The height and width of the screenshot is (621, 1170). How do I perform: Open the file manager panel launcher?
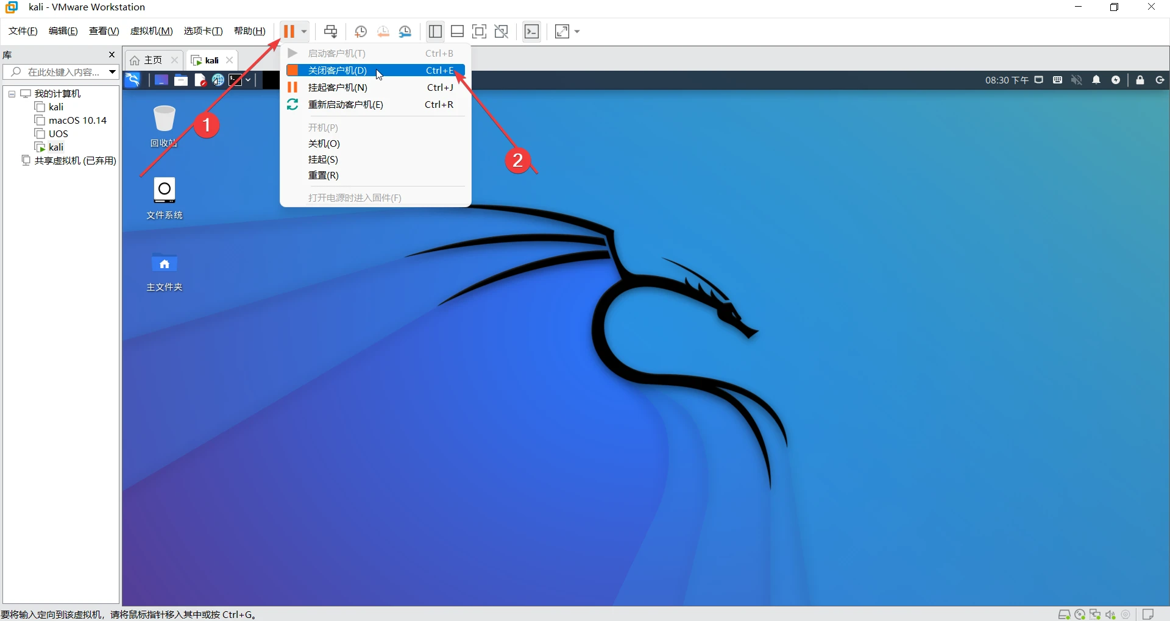(181, 80)
